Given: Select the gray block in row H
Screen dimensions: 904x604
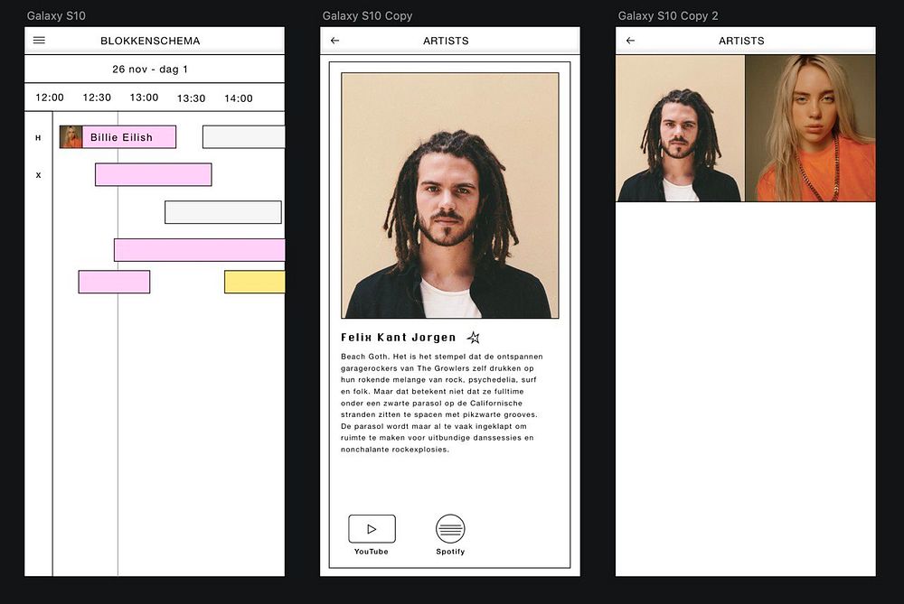Looking at the screenshot, I should [244, 137].
